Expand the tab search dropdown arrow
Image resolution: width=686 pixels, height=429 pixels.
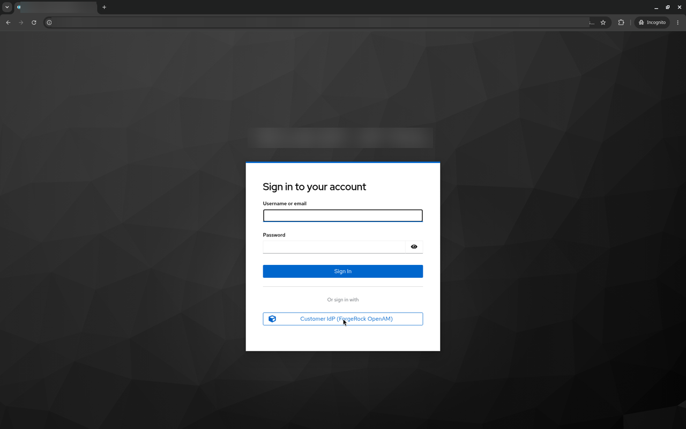point(7,8)
